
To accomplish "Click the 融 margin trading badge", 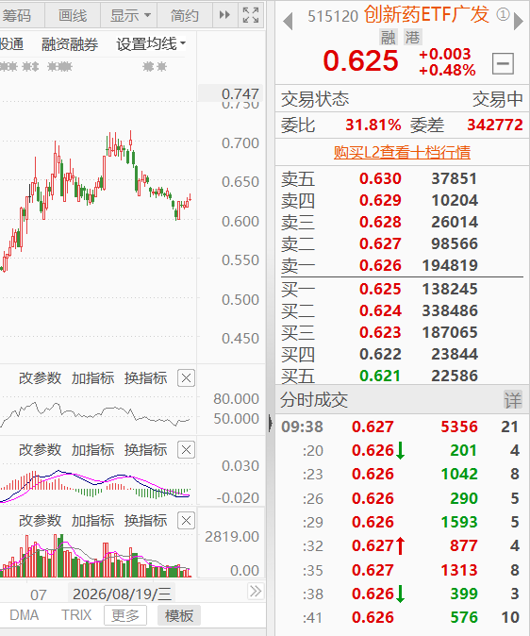I will point(389,38).
